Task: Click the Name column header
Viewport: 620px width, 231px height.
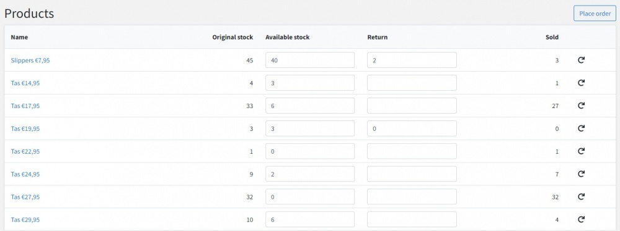Action: click(19, 38)
